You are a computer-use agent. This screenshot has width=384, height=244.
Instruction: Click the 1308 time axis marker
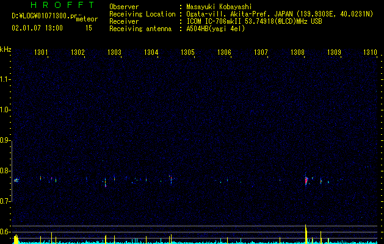click(297, 52)
